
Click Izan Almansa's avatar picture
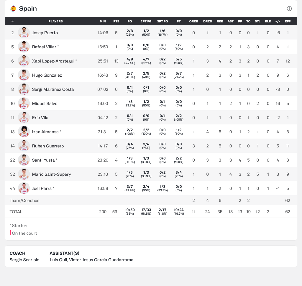(x=24, y=132)
